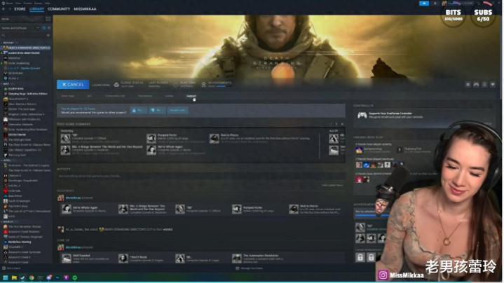Click the recent-activity clock filter icon
Viewport: 504px width, 283px height.
pyautogui.click(x=44, y=28)
